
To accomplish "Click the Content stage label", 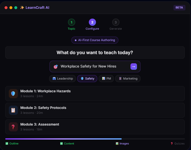I will pos(69,143).
